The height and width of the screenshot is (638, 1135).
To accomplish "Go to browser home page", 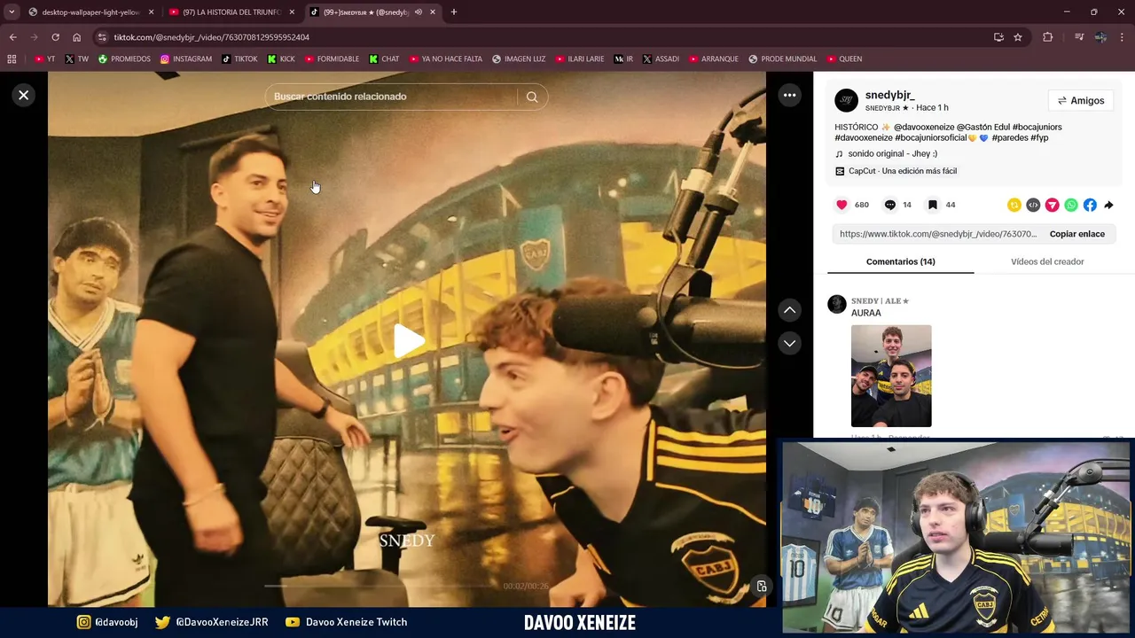I will (77, 37).
